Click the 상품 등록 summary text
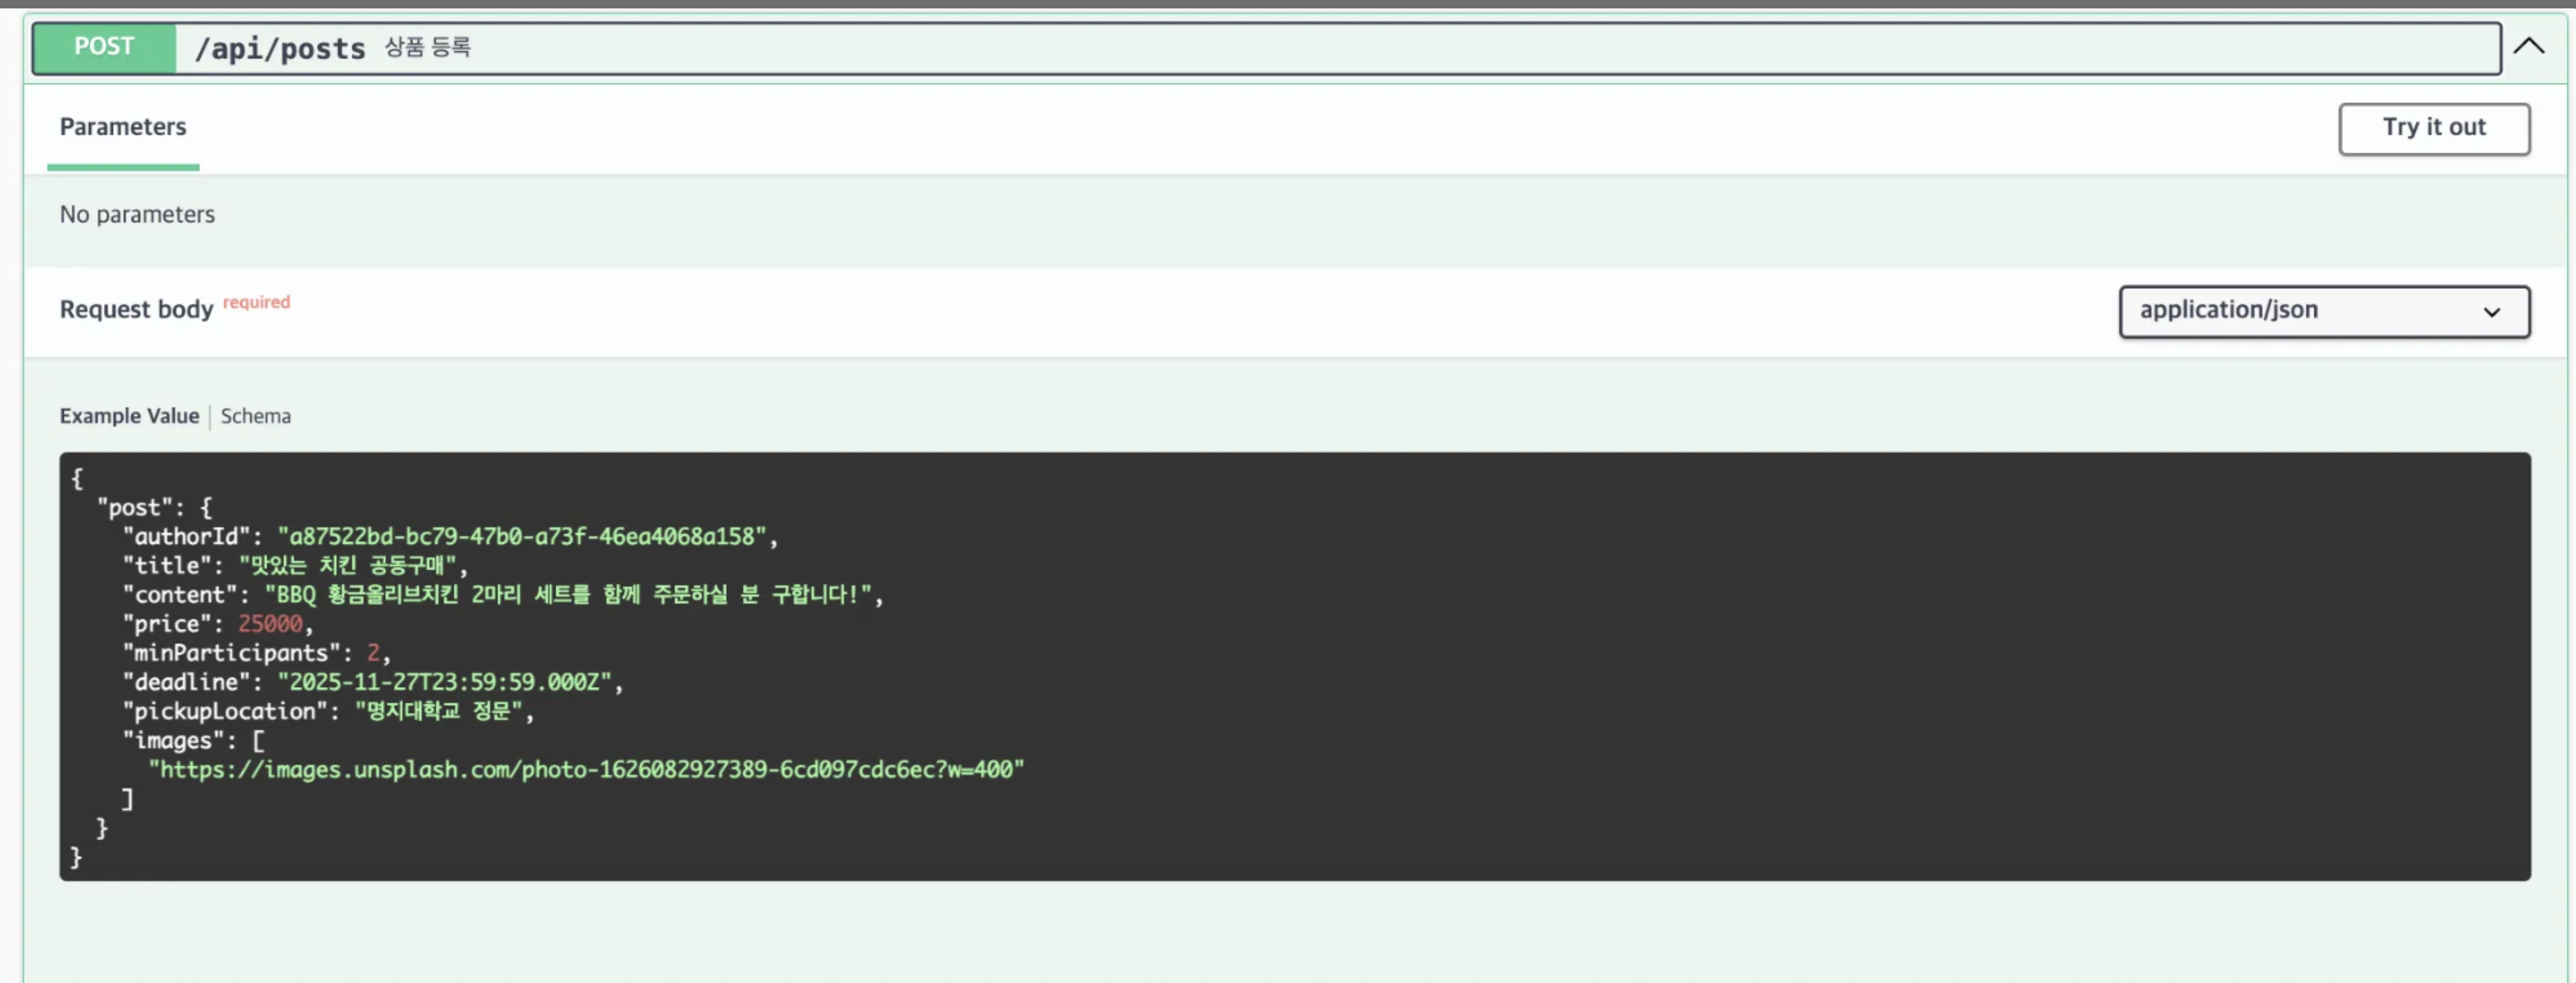The height and width of the screenshot is (983, 2576). click(x=427, y=47)
